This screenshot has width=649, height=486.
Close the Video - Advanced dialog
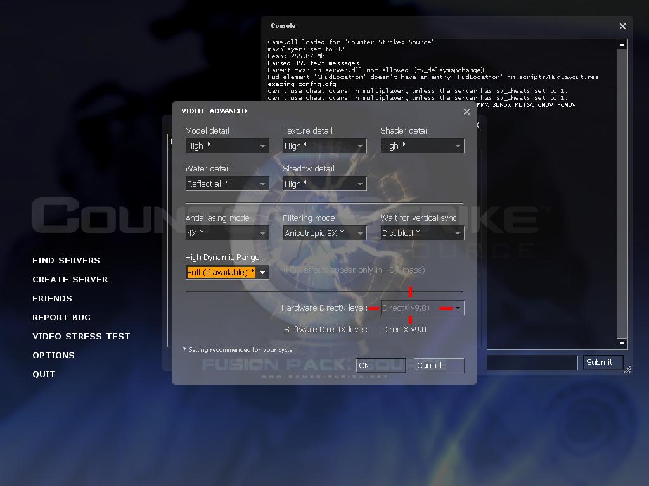[466, 111]
